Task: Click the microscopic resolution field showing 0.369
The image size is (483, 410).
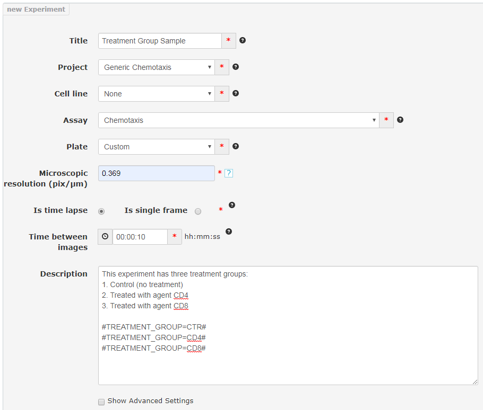Action: [157, 173]
